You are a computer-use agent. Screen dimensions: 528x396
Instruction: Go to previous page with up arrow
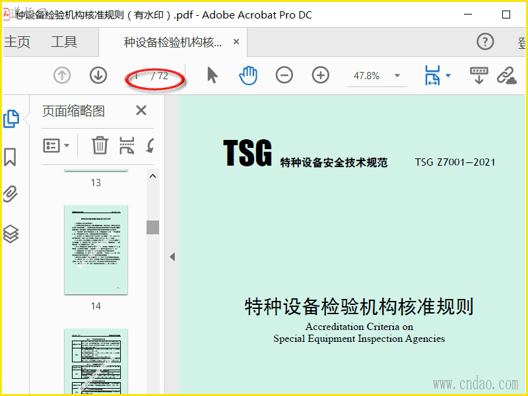(x=62, y=75)
